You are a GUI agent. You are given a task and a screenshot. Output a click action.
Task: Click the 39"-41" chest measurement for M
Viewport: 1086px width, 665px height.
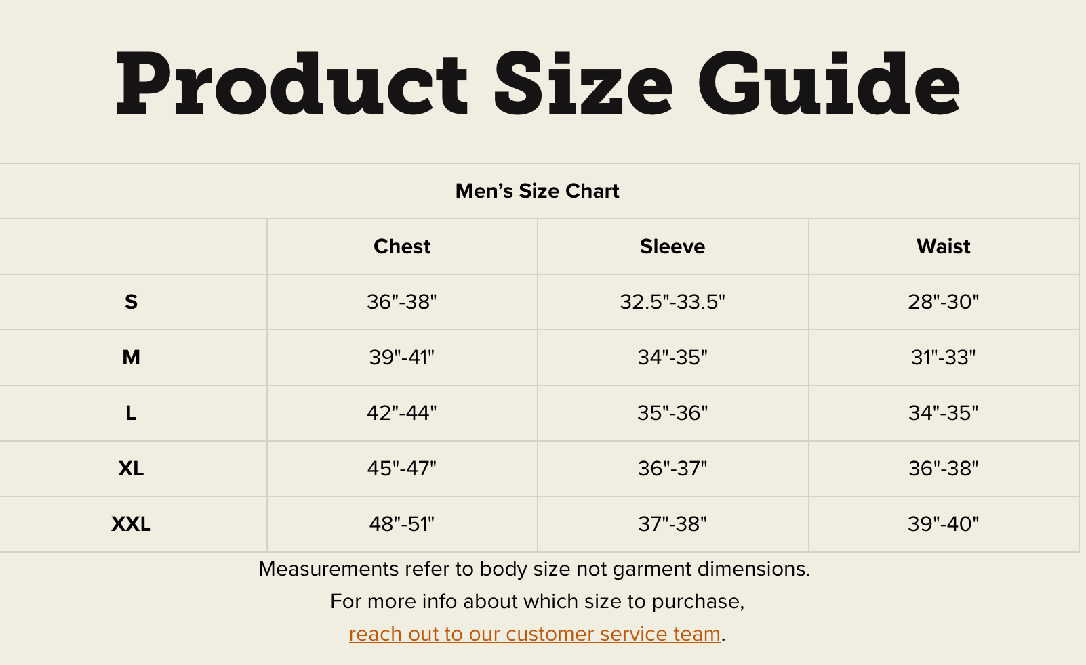402,358
